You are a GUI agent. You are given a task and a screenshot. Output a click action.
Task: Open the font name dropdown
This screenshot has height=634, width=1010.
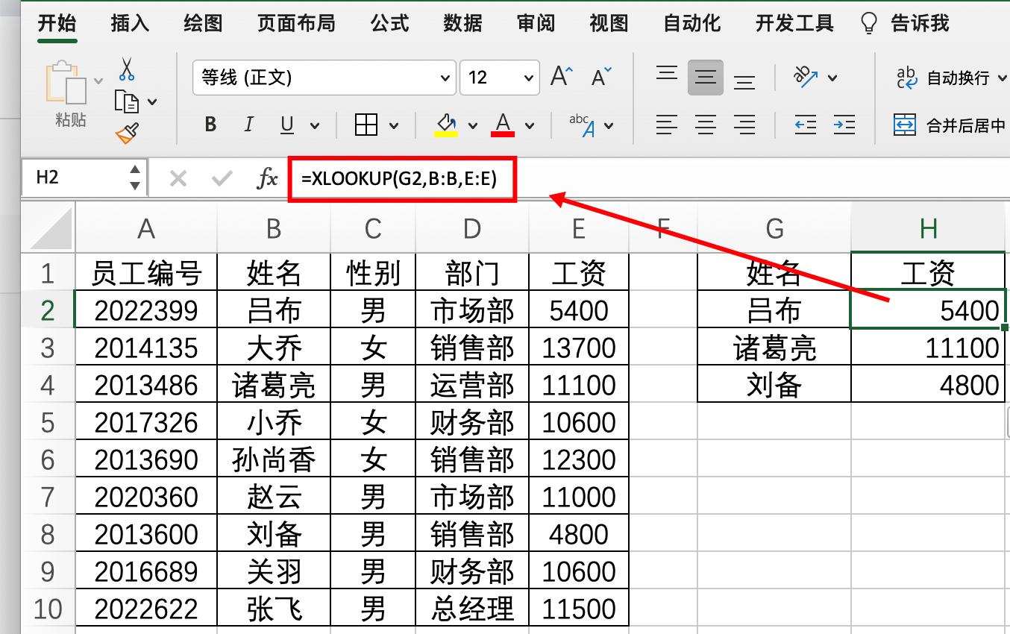[x=446, y=77]
